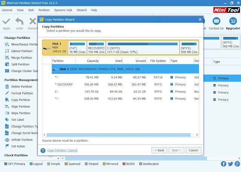Select the *:RECOVERY partition row
241x172 pixels.
click(x=125, y=84)
